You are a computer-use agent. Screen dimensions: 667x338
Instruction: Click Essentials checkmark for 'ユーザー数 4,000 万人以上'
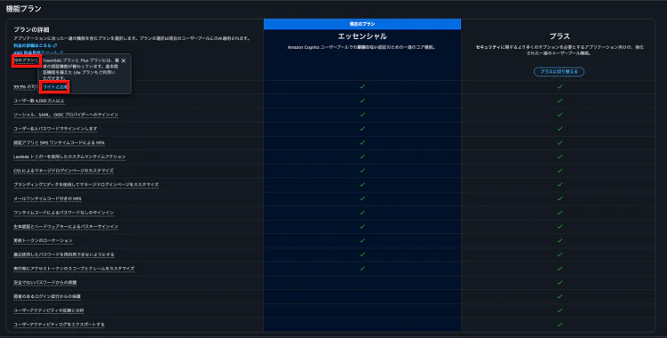click(x=362, y=101)
